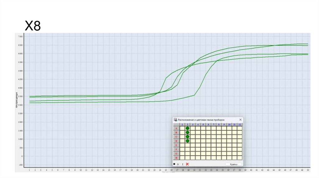Screen dimensions: 319x178
Task: Select the green tube in well A2
Action: coord(187,128)
